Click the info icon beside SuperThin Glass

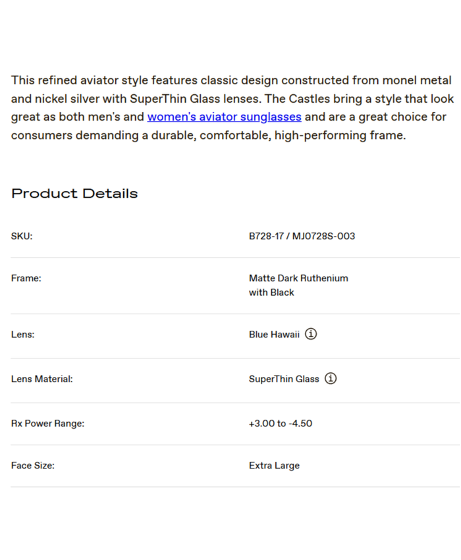click(x=331, y=379)
